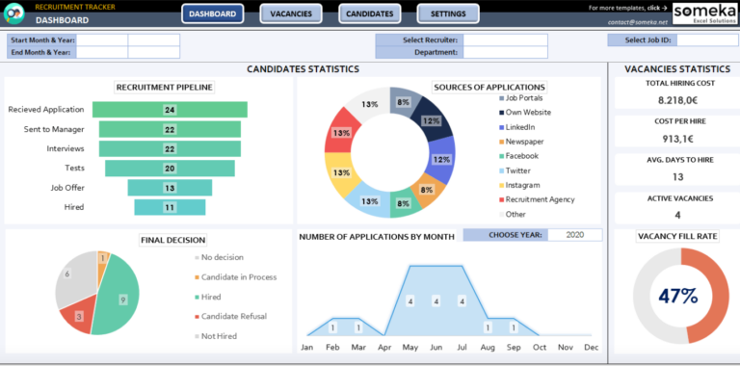The width and height of the screenshot is (740, 366).
Task: Open the Select Job ID cell
Action: (707, 40)
